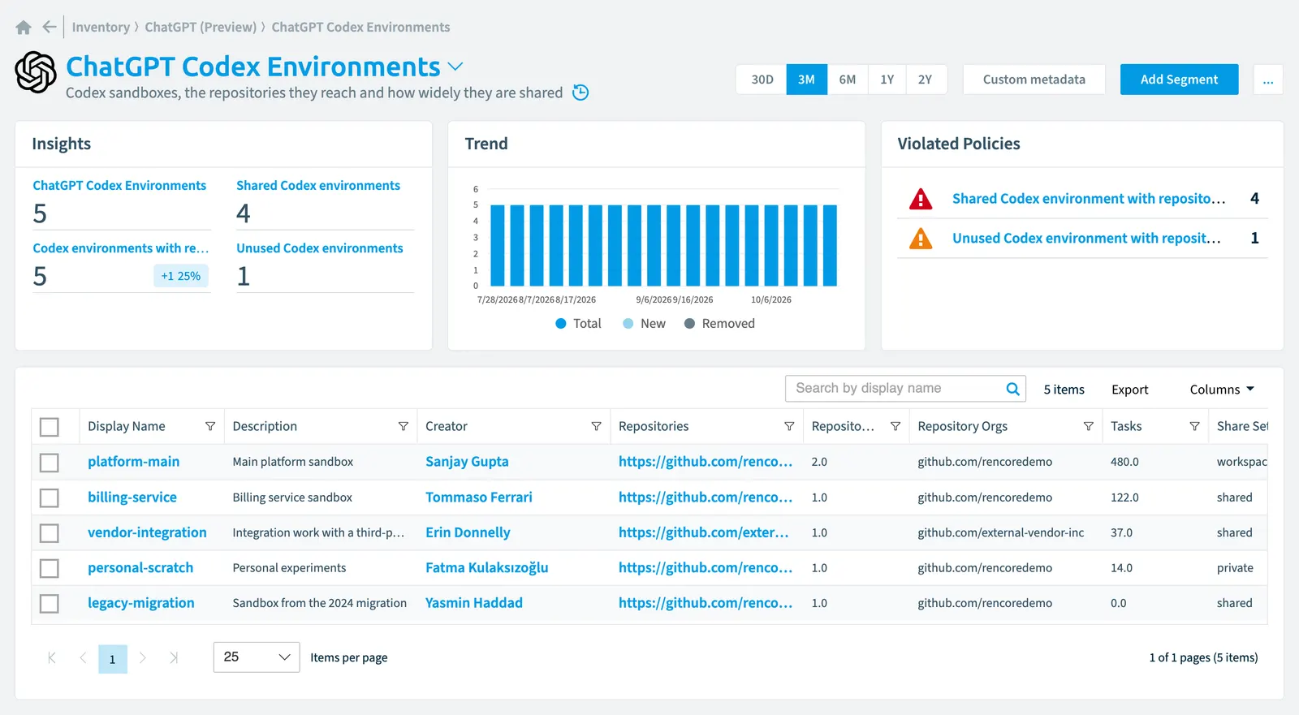Open the more options ellipsis menu

click(x=1268, y=80)
